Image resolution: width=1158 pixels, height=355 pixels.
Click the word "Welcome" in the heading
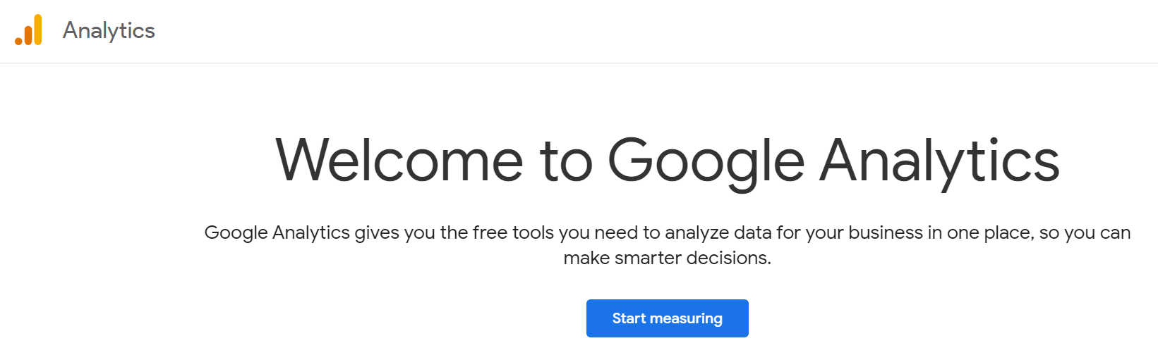pos(399,161)
